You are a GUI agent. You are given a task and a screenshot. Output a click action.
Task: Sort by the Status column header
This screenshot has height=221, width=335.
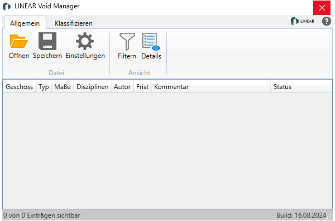click(x=301, y=87)
